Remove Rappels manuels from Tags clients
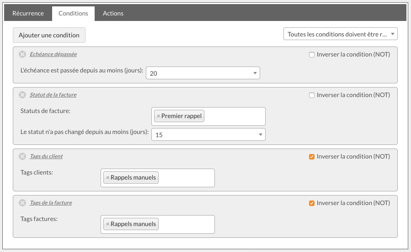411x252 pixels. coord(107,178)
